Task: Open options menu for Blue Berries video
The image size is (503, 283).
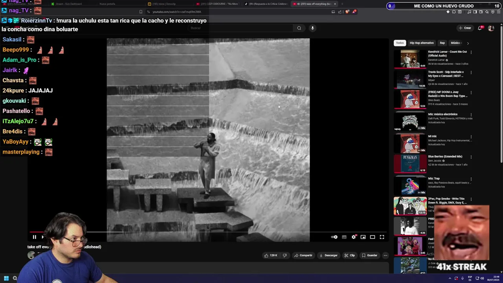Action: coord(471,157)
